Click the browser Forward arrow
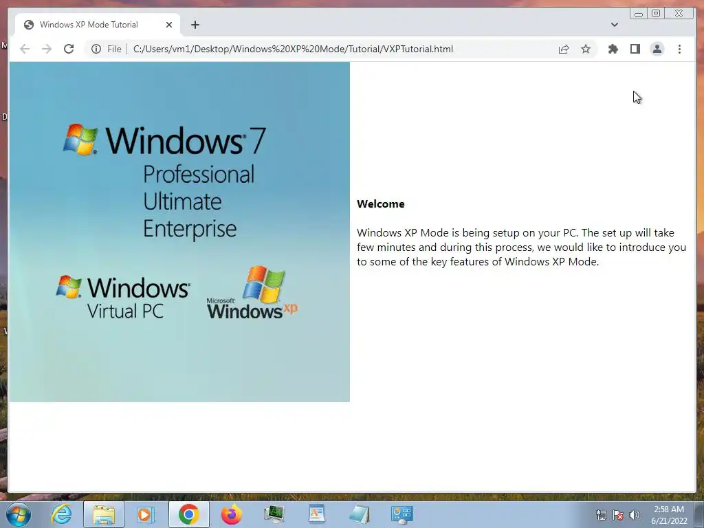This screenshot has height=528, width=704. pyautogui.click(x=47, y=49)
